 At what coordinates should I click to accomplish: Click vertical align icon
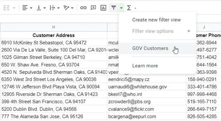39,8
